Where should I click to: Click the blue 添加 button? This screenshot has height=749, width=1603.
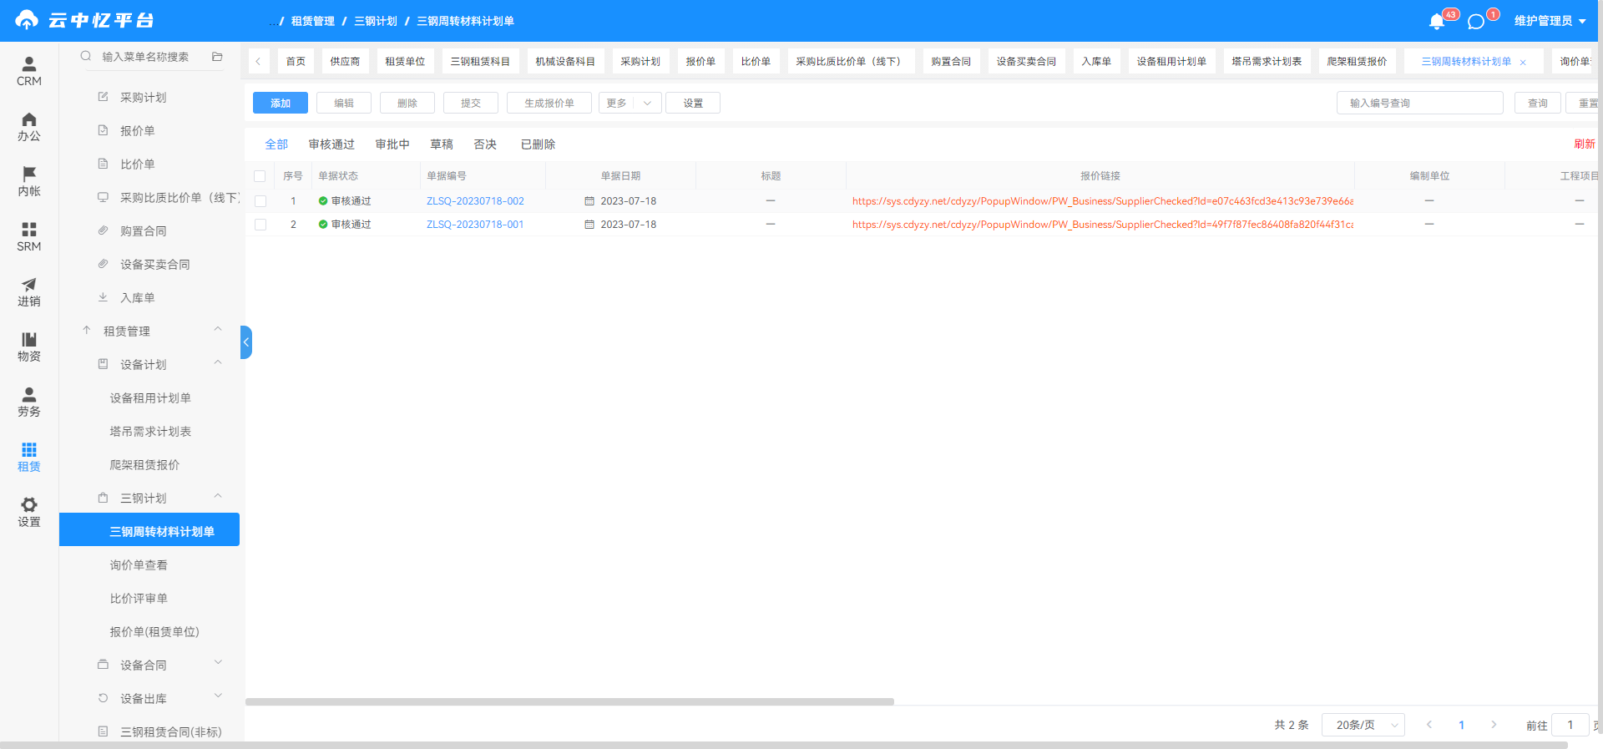[281, 103]
